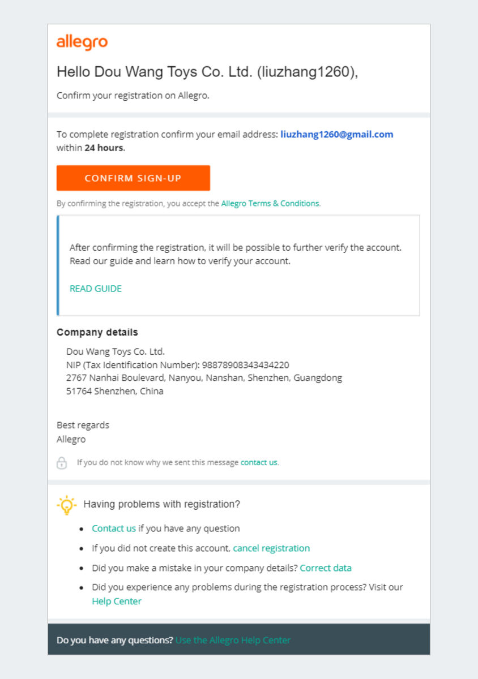Viewport: 478px width, 679px height.
Task: Click the 'Having problems with registration?' heading
Action: click(x=162, y=504)
